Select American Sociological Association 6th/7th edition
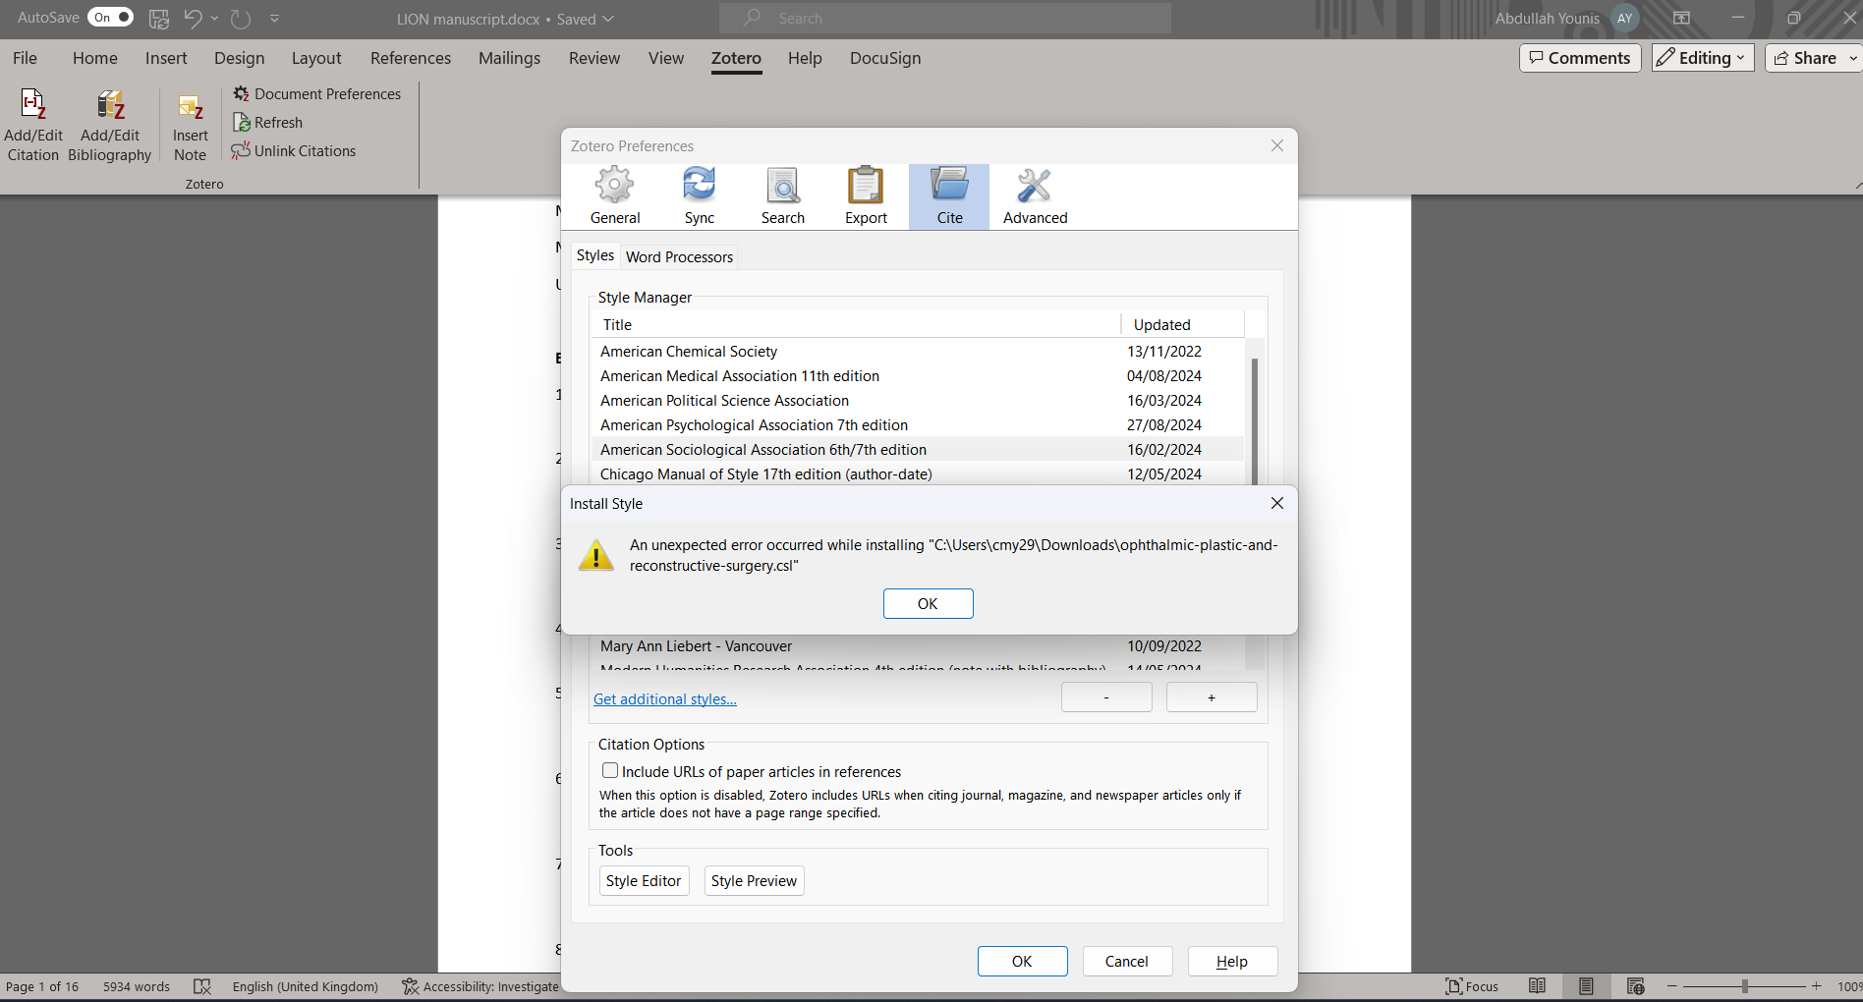 point(918,450)
